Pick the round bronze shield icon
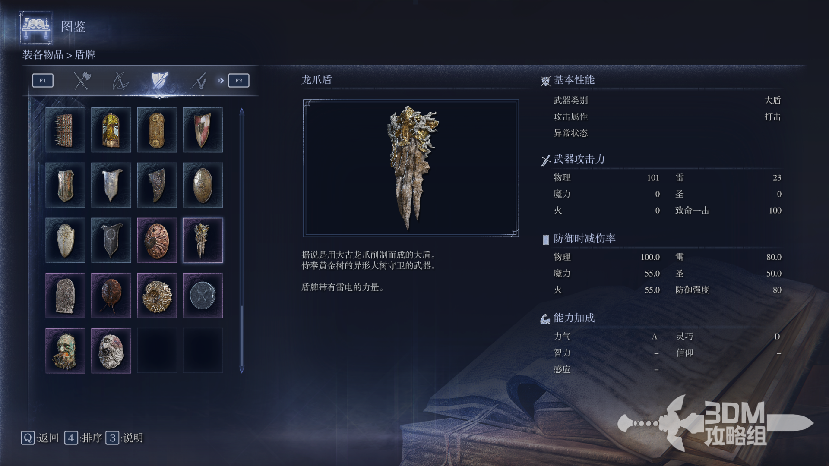This screenshot has height=466, width=829. (203, 185)
